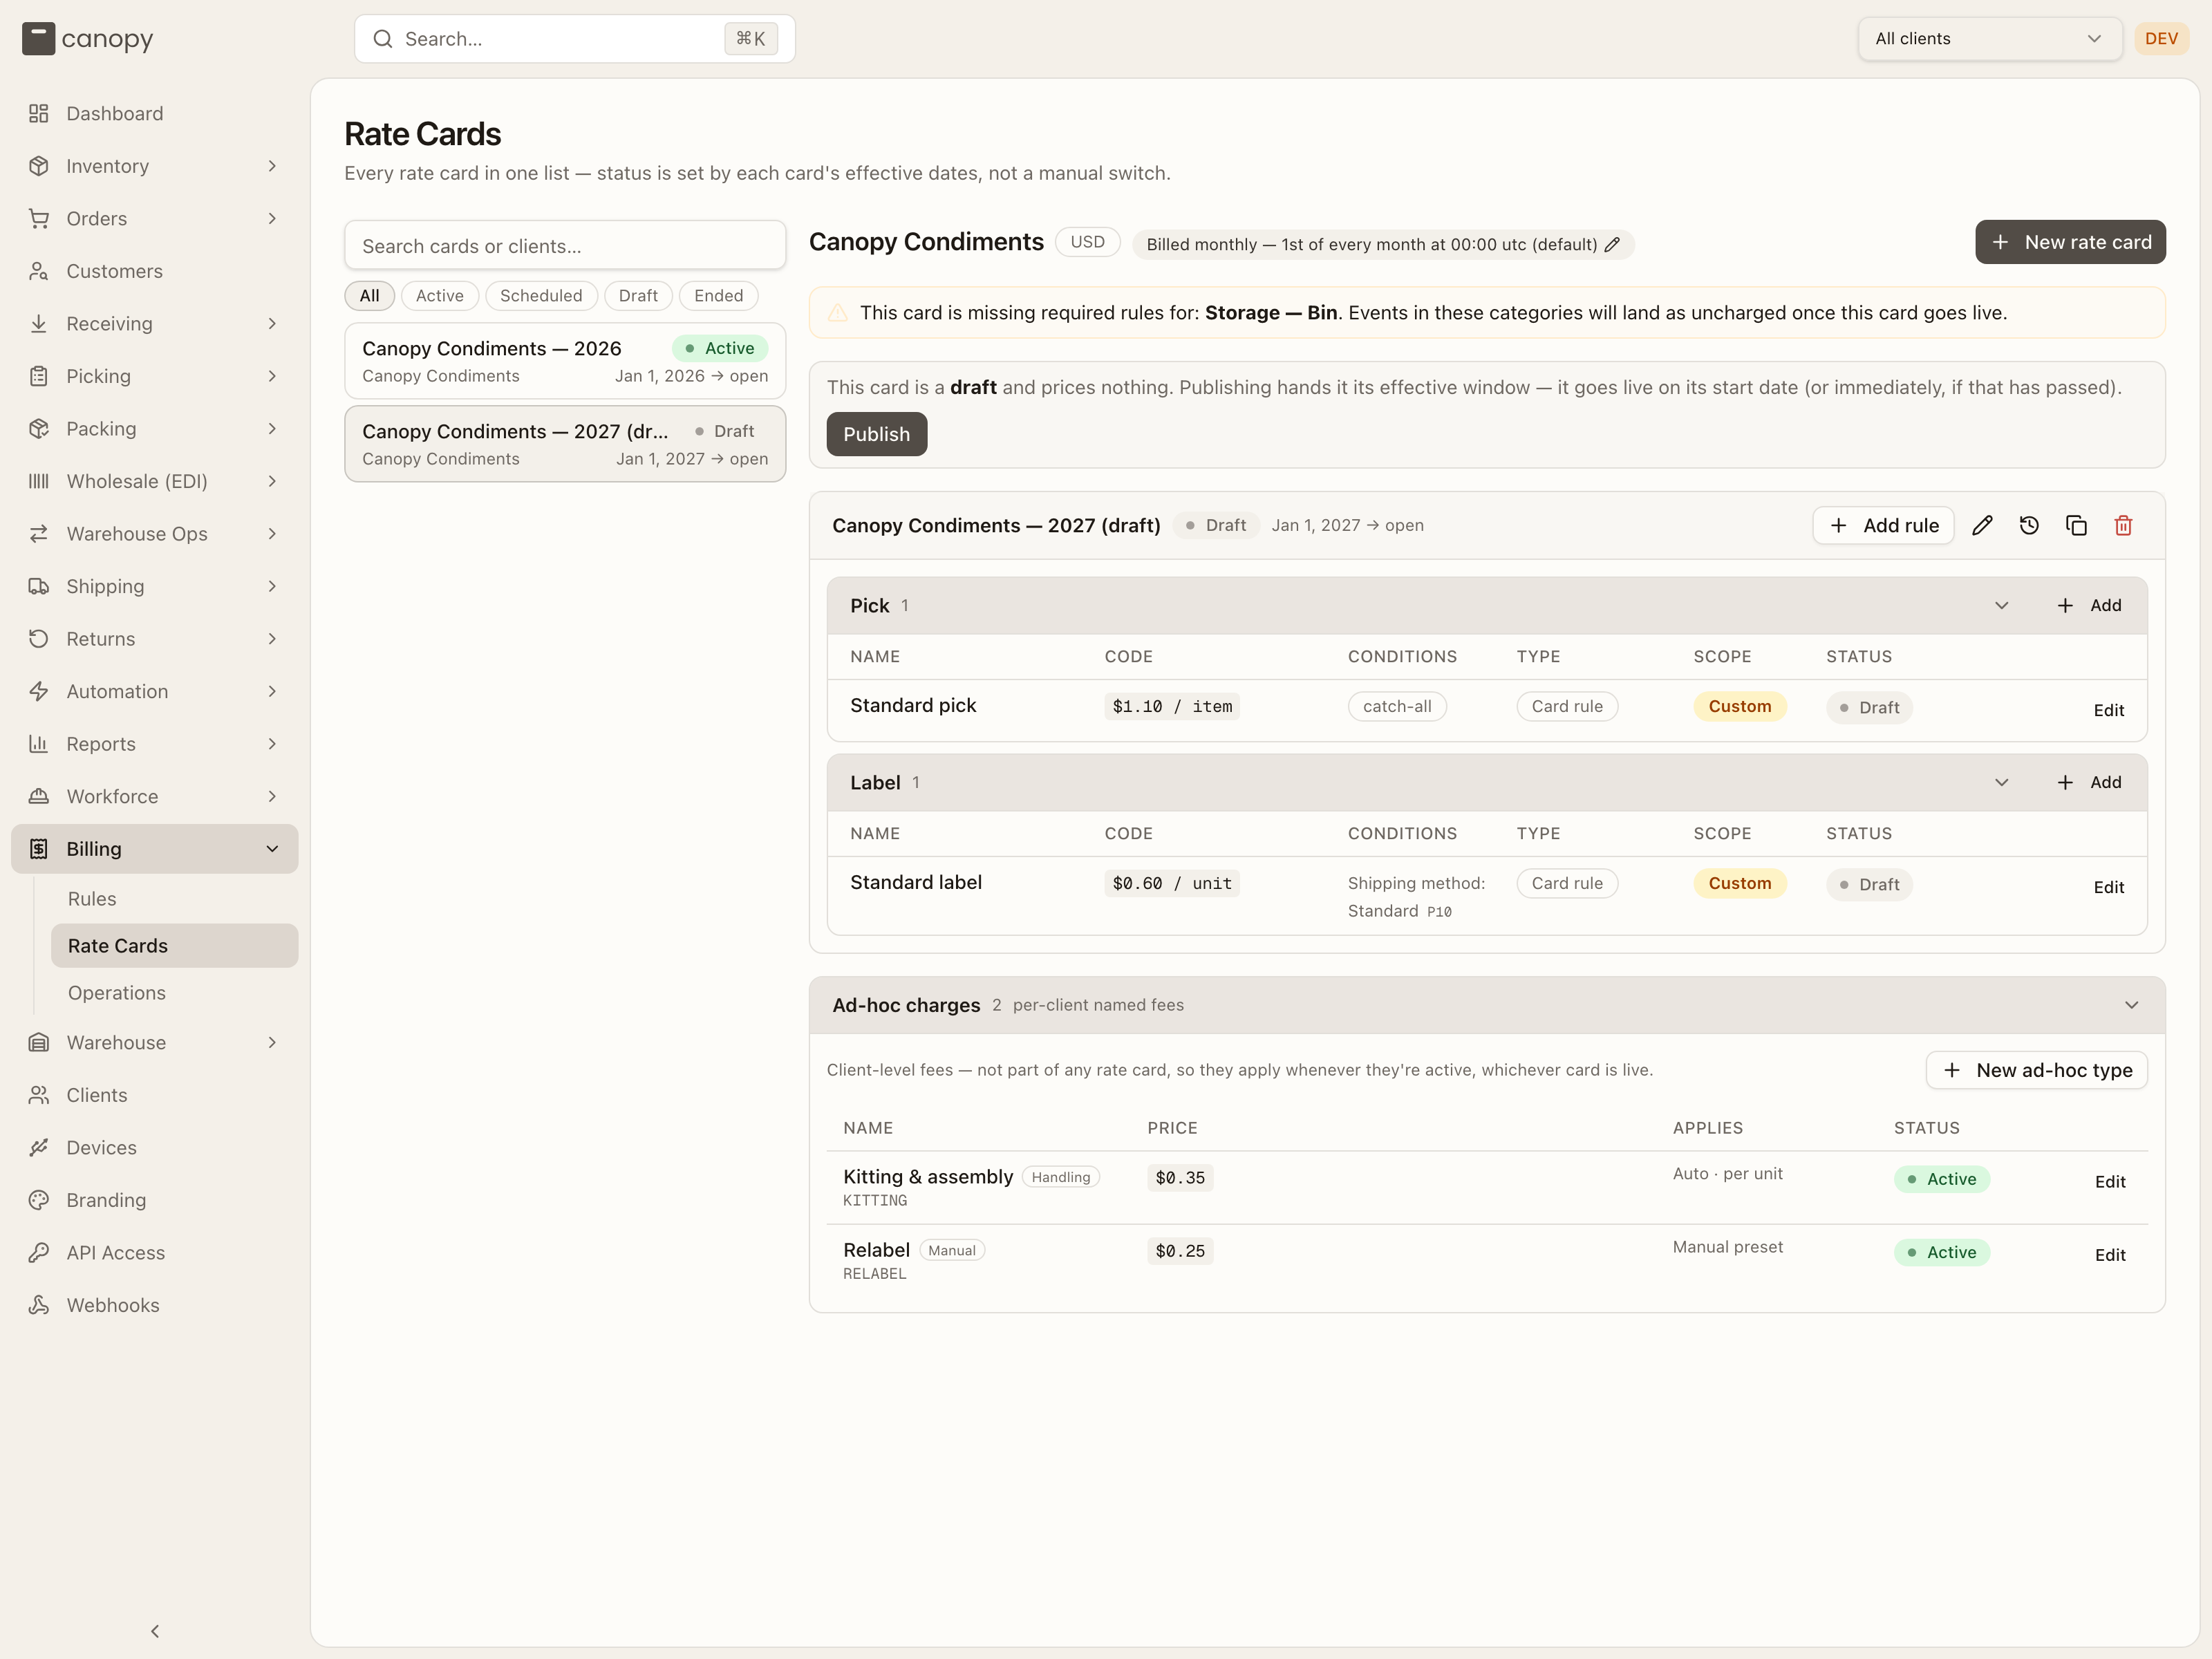This screenshot has height=1659, width=2212.
Task: Click the Custom scope of Standard label
Action: [1739, 884]
